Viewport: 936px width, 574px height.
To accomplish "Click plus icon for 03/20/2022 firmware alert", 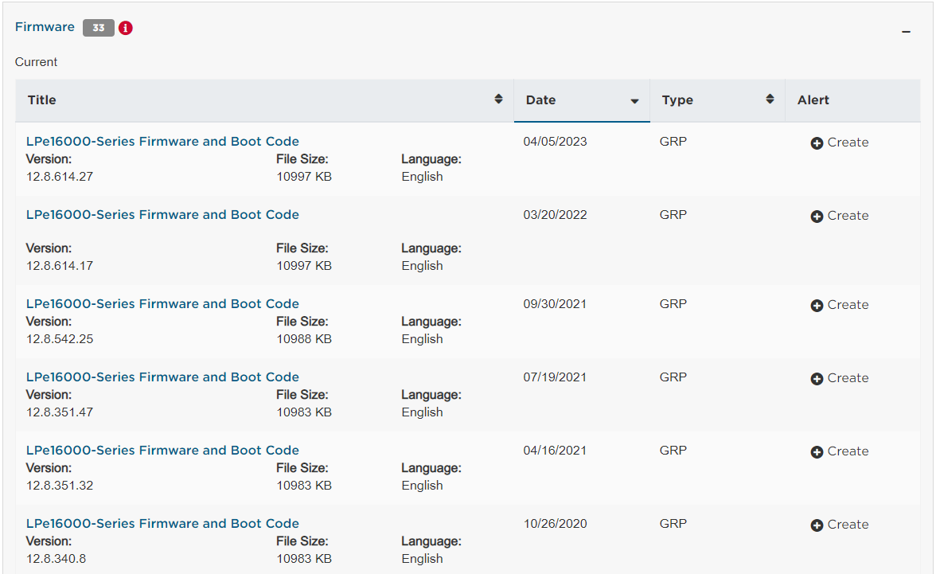I will coord(817,217).
